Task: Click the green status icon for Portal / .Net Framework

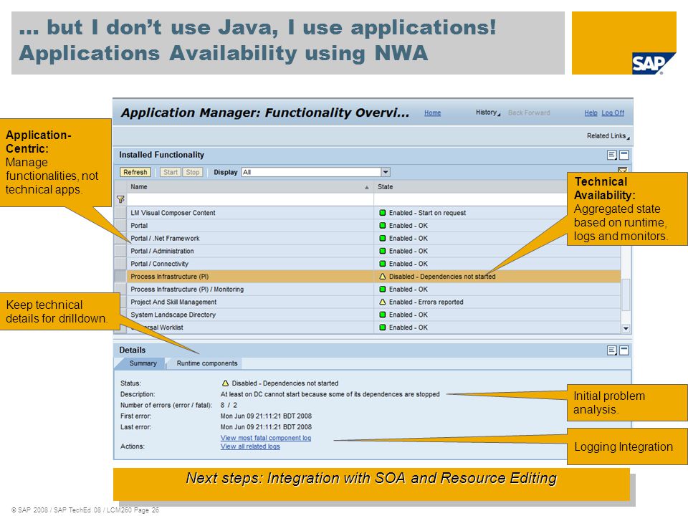Action: [x=383, y=238]
